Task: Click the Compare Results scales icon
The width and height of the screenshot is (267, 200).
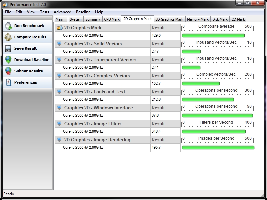Action: click(8, 37)
